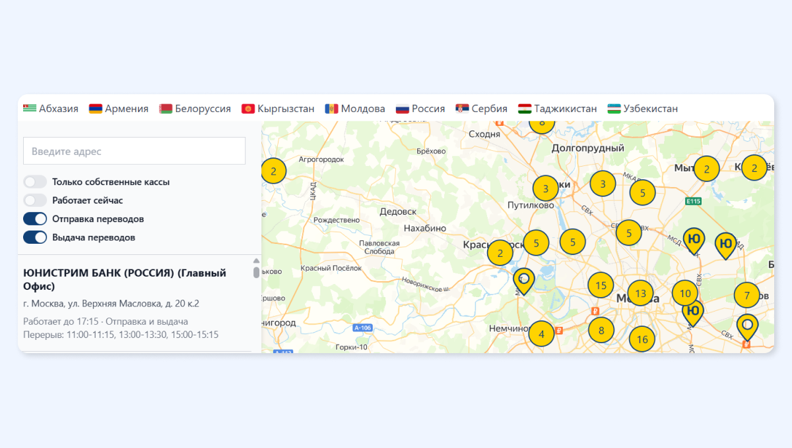This screenshot has width=792, height=448.
Task: Expand map cluster marker 7
Action: (x=746, y=295)
